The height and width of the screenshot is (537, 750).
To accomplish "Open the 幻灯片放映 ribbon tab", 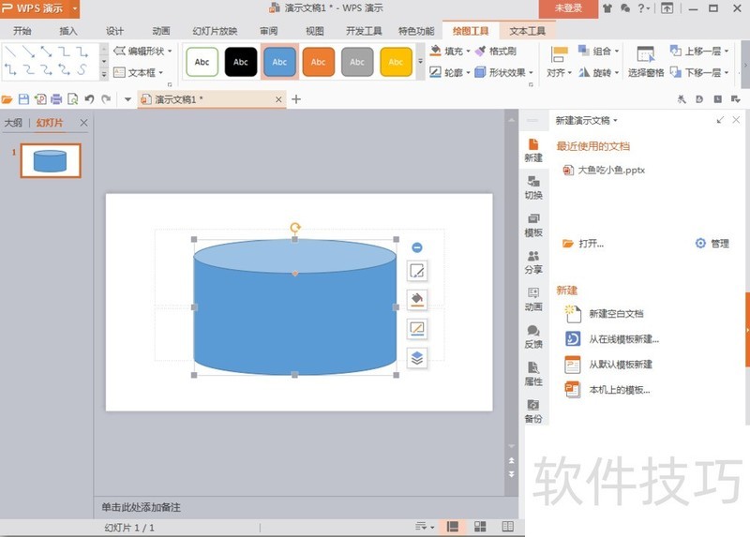I will point(215,31).
